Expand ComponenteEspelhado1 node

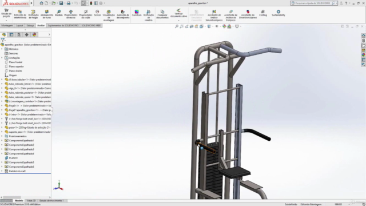[2, 141]
